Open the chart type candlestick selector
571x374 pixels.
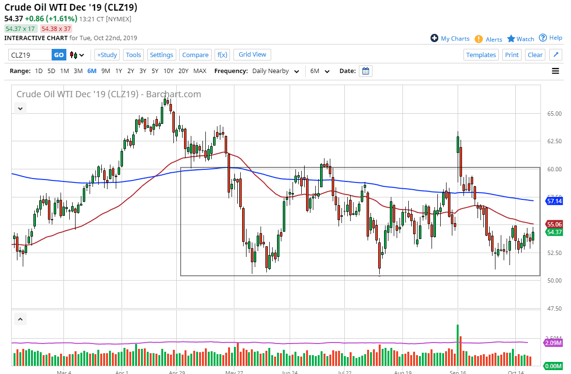[x=77, y=55]
